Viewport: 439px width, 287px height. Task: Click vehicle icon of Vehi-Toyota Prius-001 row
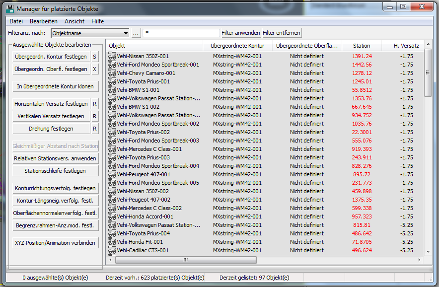pyautogui.click(x=112, y=81)
